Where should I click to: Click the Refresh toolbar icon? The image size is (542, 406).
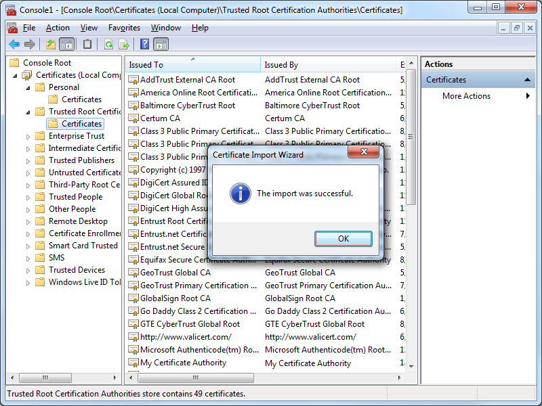tap(108, 45)
